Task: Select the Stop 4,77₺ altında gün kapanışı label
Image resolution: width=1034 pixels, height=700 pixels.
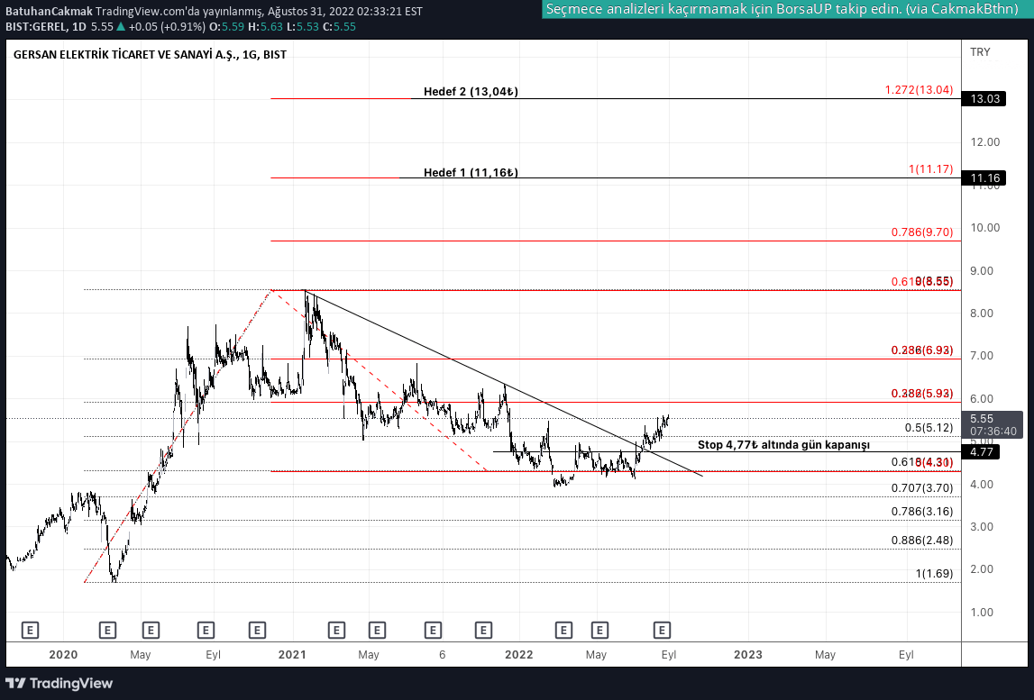Action: (784, 445)
